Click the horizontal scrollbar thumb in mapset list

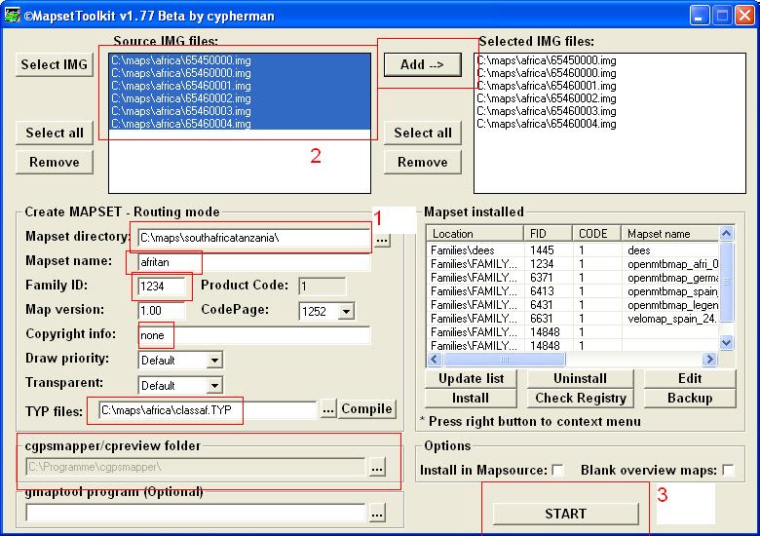504,359
